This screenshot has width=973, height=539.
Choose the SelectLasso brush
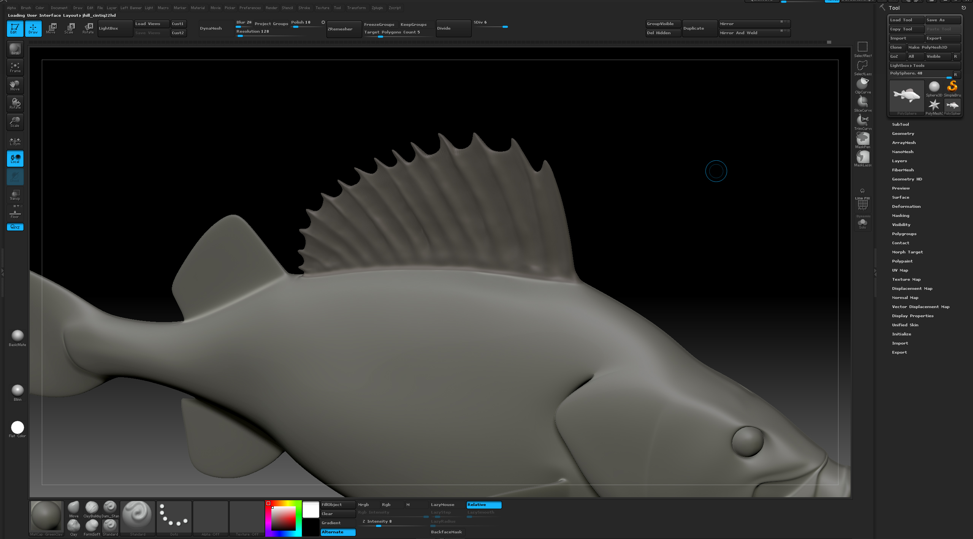(862, 67)
